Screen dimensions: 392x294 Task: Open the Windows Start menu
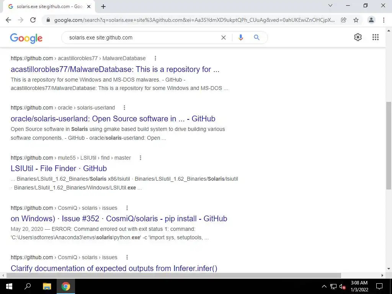[x=9, y=286]
